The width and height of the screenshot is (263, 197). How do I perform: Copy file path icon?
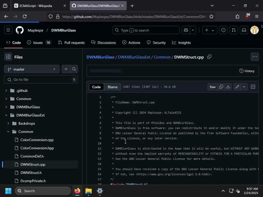(x=209, y=57)
